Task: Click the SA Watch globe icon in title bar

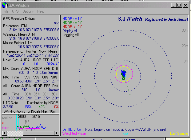Action: click(5, 5)
